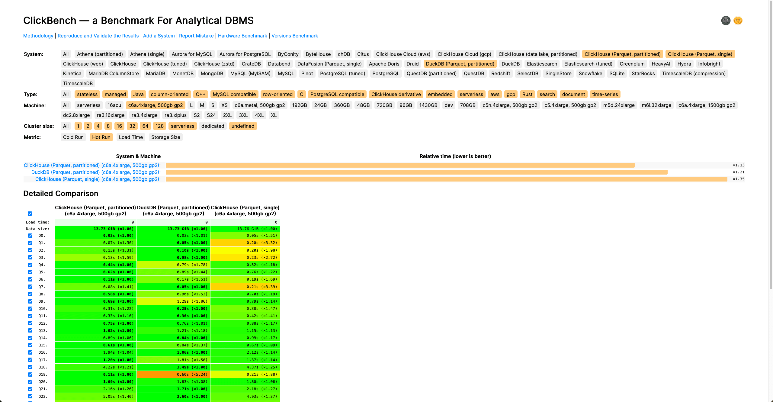Select the c6a.metal, 500gb gp2 machine
Image resolution: width=773 pixels, height=402 pixels.
(x=260, y=105)
